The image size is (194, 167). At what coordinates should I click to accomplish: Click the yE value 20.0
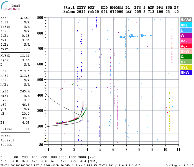tap(26, 114)
